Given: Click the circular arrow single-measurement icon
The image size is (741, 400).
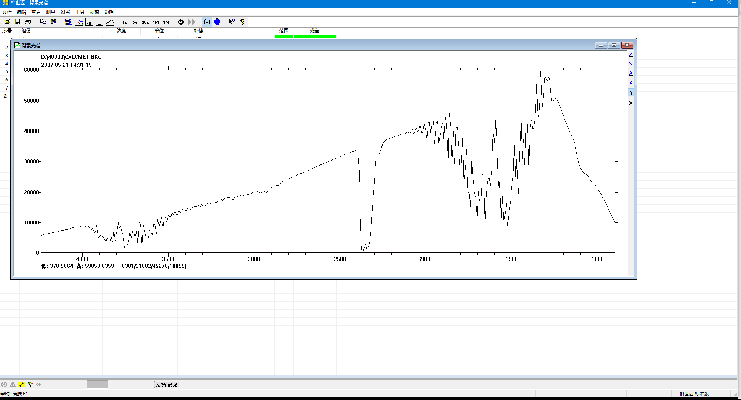Looking at the screenshot, I should tap(181, 22).
